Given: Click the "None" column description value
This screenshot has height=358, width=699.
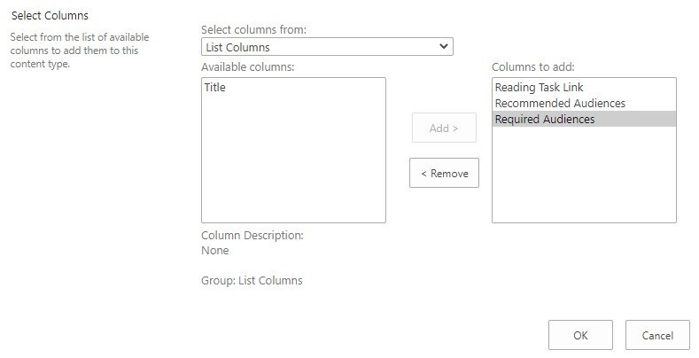Looking at the screenshot, I should coord(215,251).
